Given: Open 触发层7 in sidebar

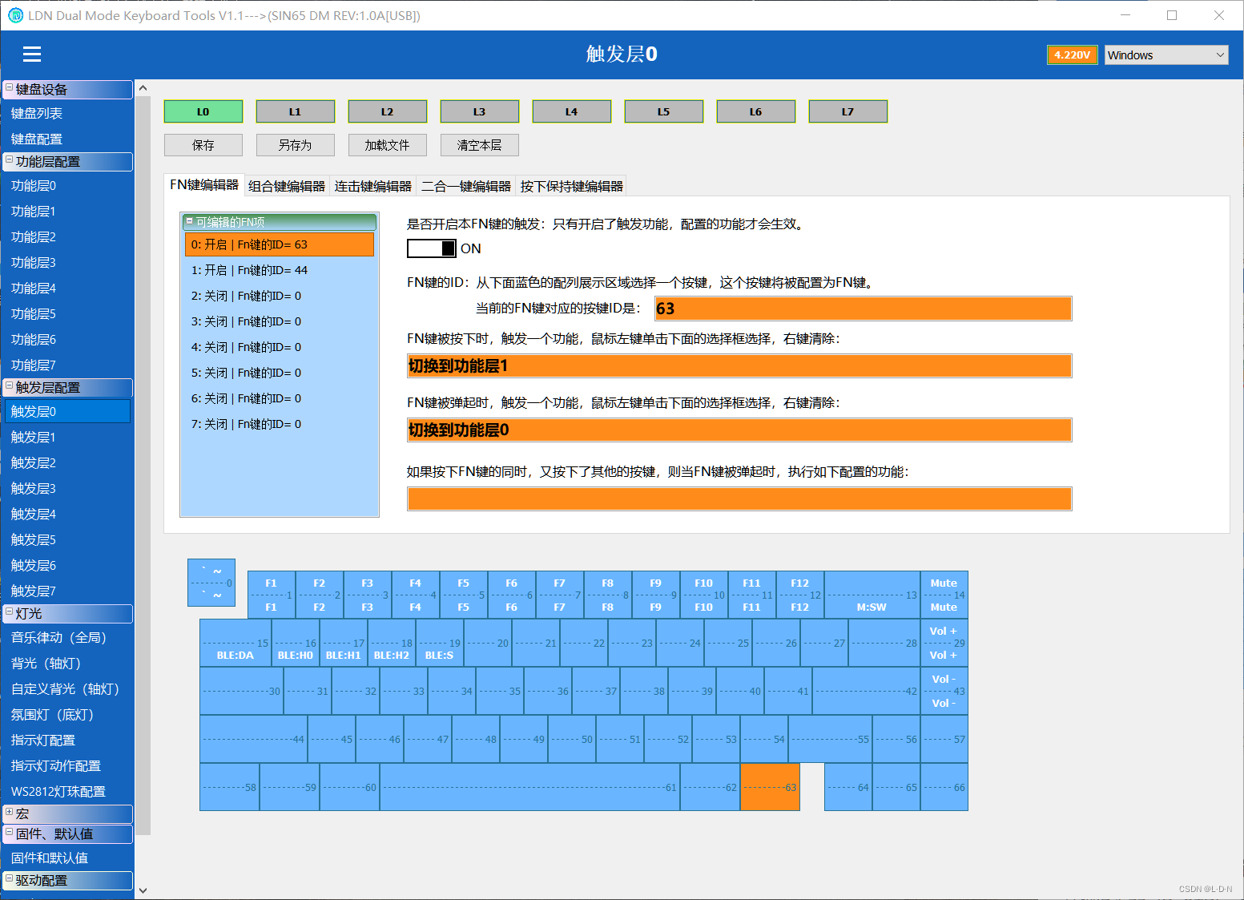Looking at the screenshot, I should click(x=67, y=591).
